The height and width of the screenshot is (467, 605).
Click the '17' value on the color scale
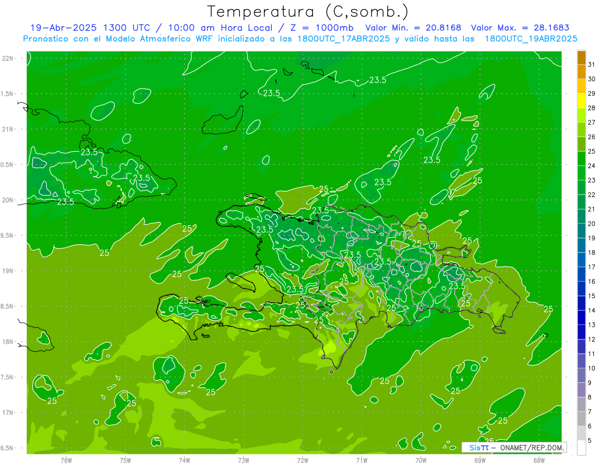click(592, 267)
